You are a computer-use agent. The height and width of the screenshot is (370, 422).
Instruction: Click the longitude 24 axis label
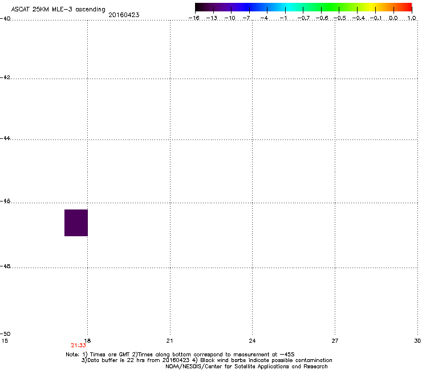252,341
